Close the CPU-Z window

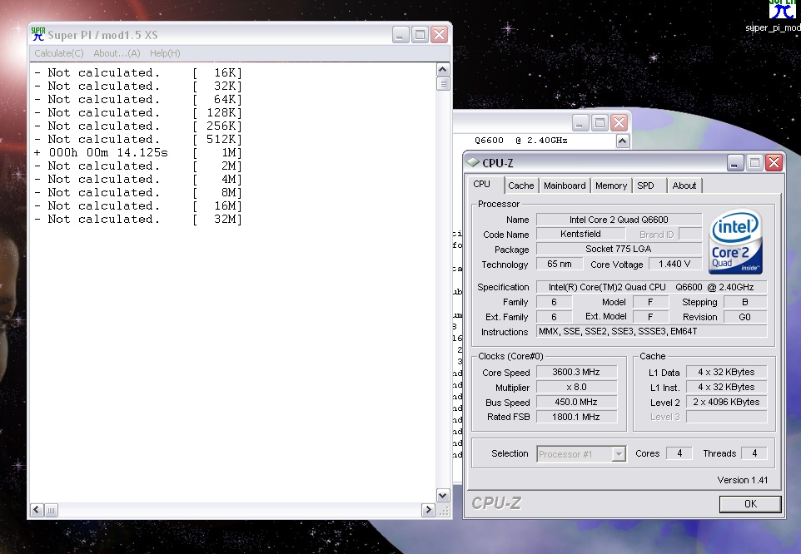point(774,163)
